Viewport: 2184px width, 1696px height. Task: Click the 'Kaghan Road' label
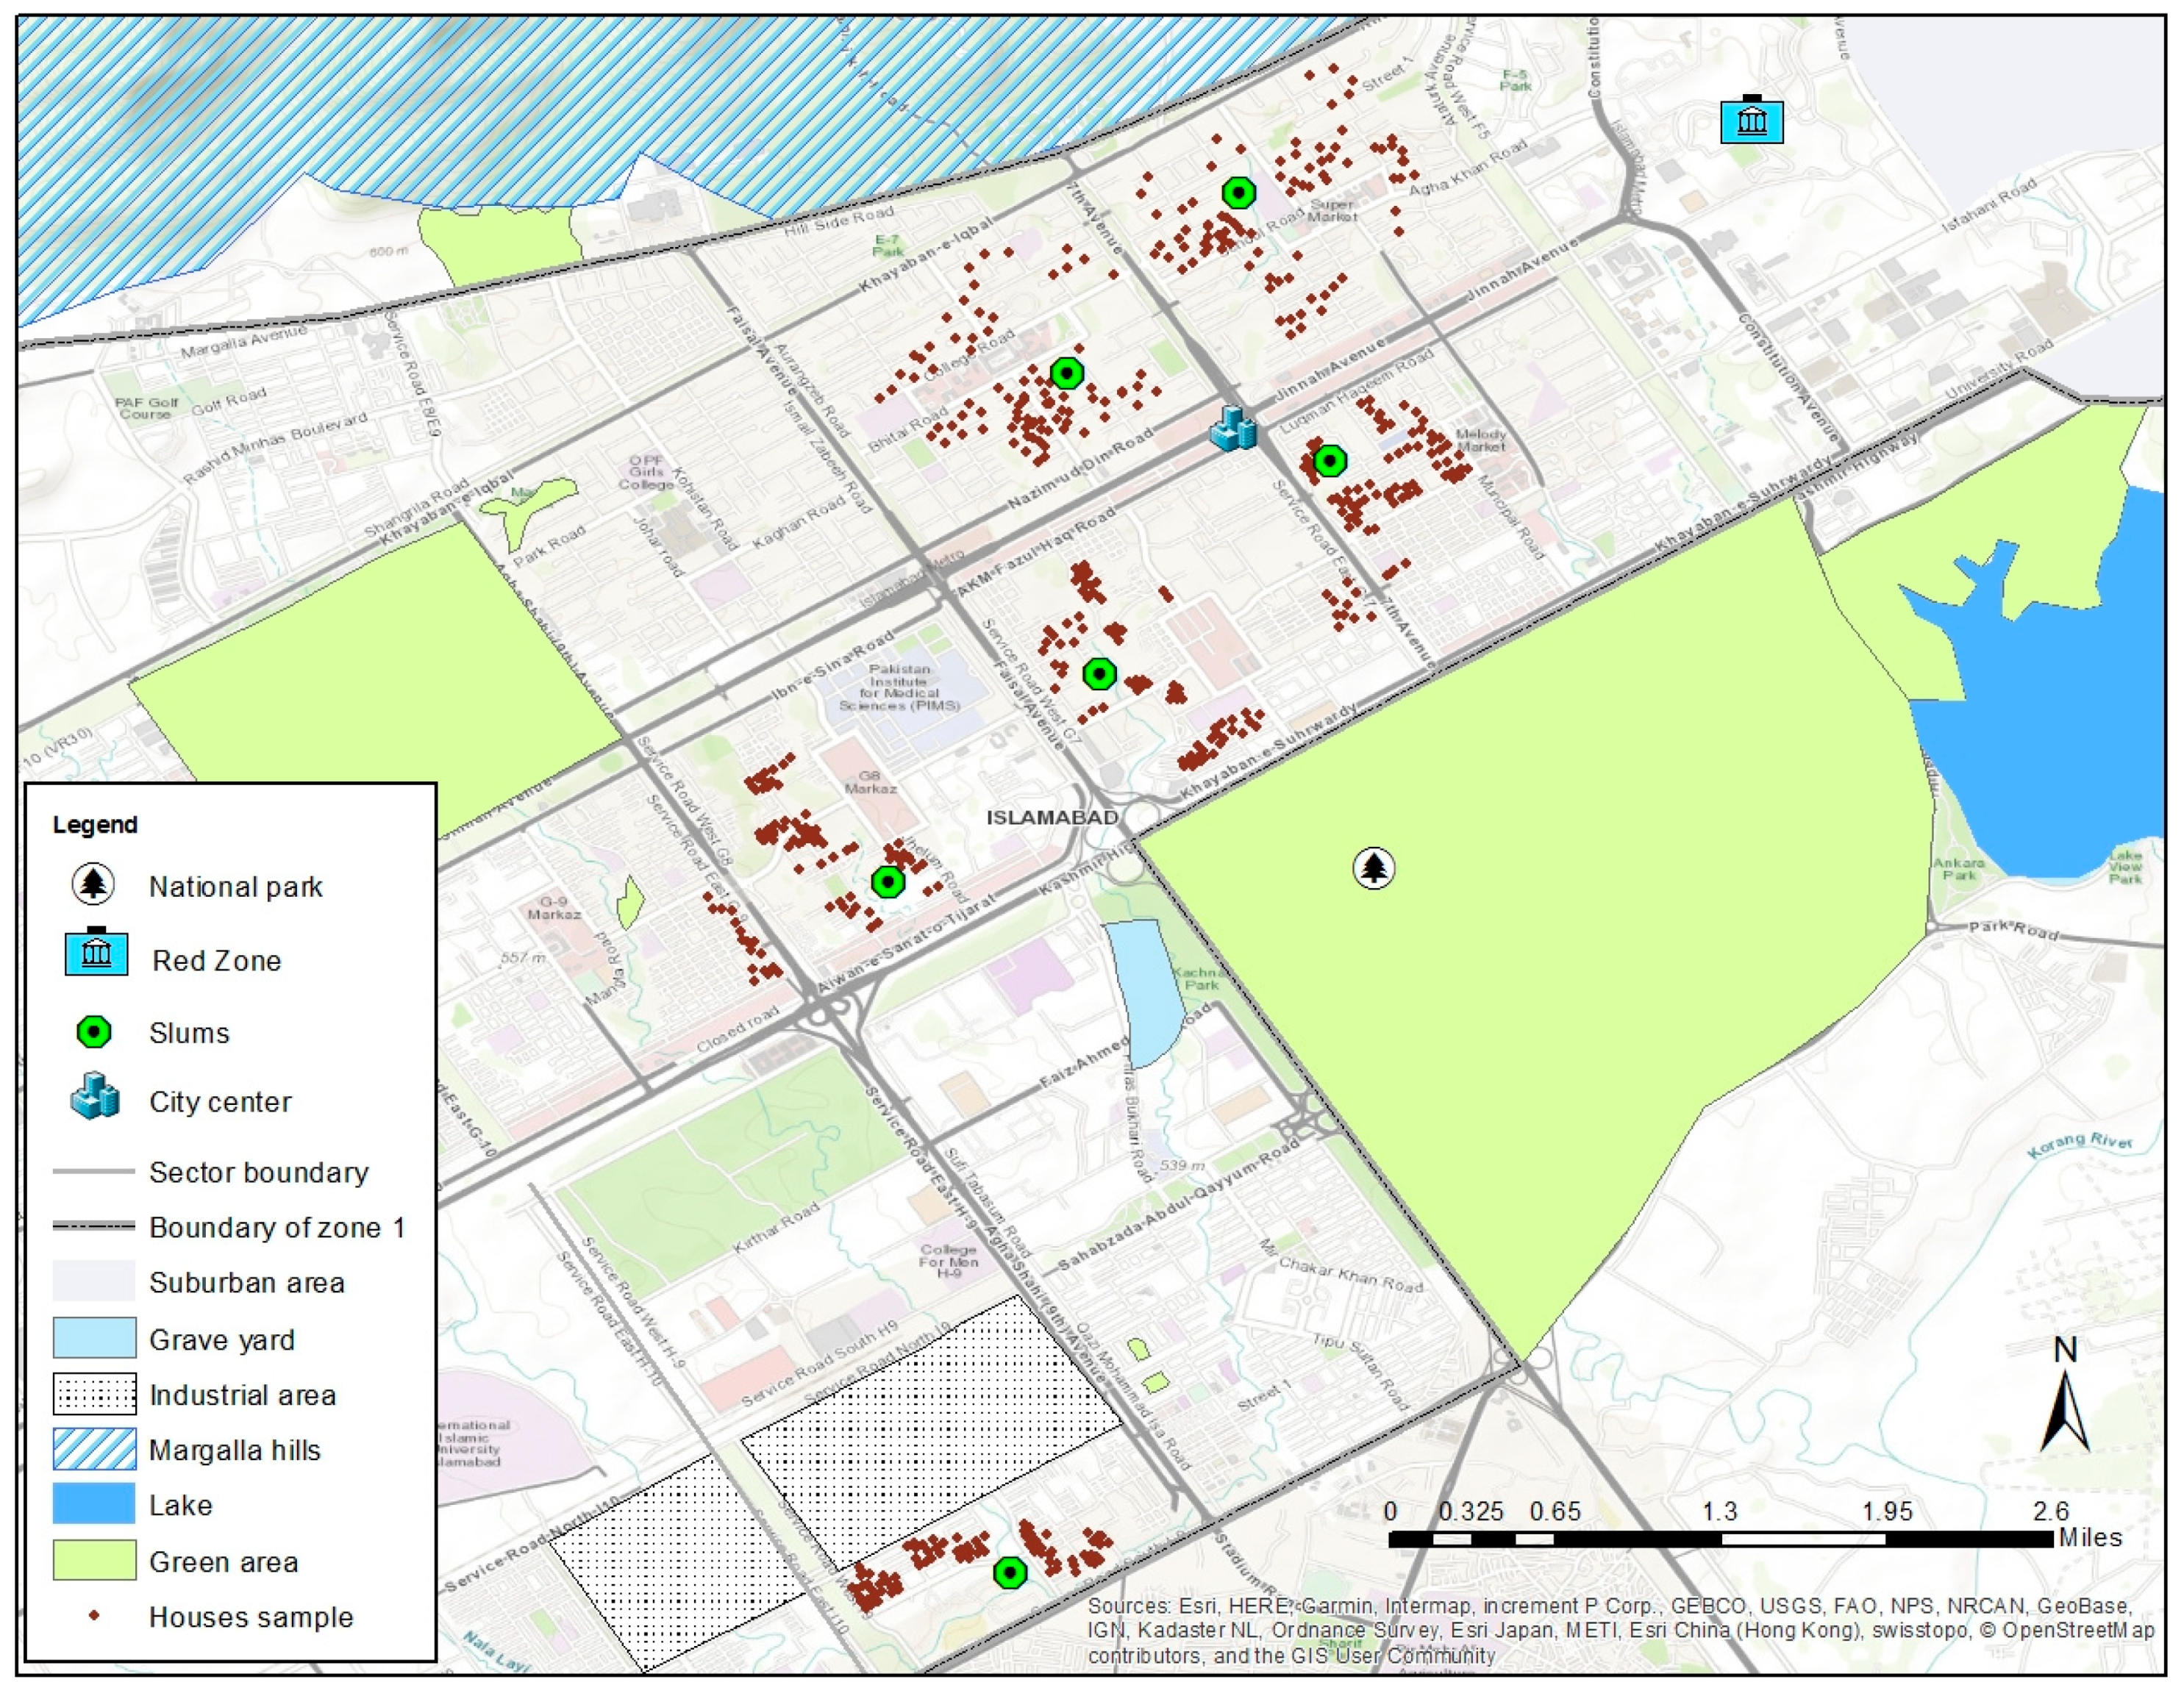click(799, 521)
